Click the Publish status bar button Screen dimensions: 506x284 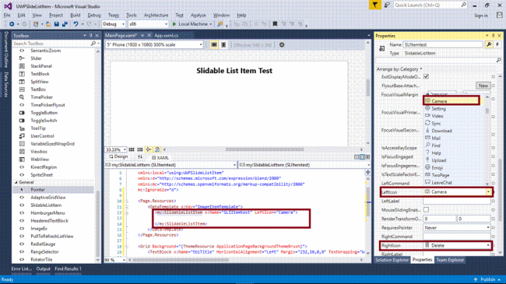[487, 279]
